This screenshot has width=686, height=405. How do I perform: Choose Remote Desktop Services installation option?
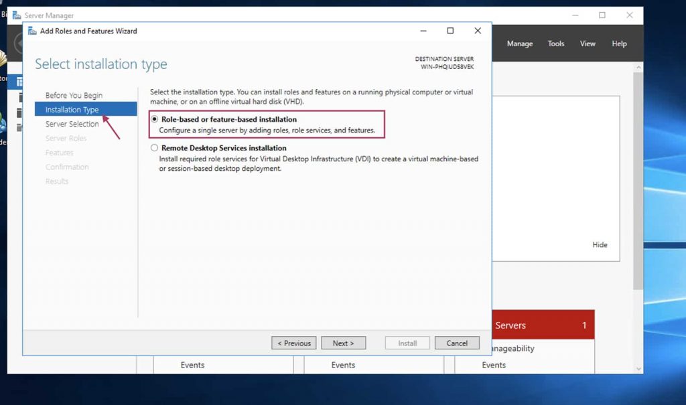pos(155,148)
